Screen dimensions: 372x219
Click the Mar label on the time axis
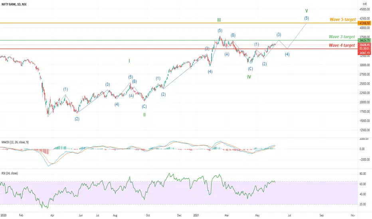pos(227,215)
